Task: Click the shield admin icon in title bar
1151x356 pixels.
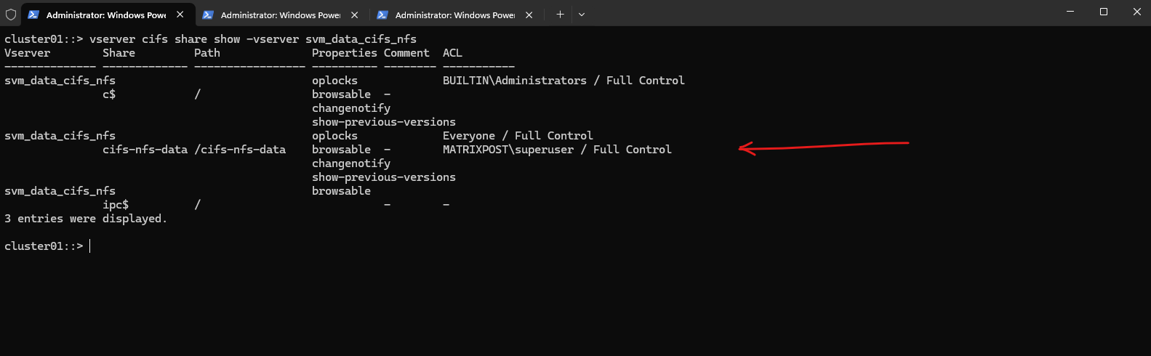Action: (11, 15)
